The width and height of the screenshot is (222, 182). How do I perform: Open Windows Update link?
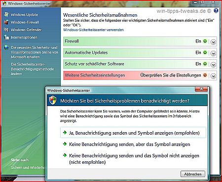click(x=24, y=15)
